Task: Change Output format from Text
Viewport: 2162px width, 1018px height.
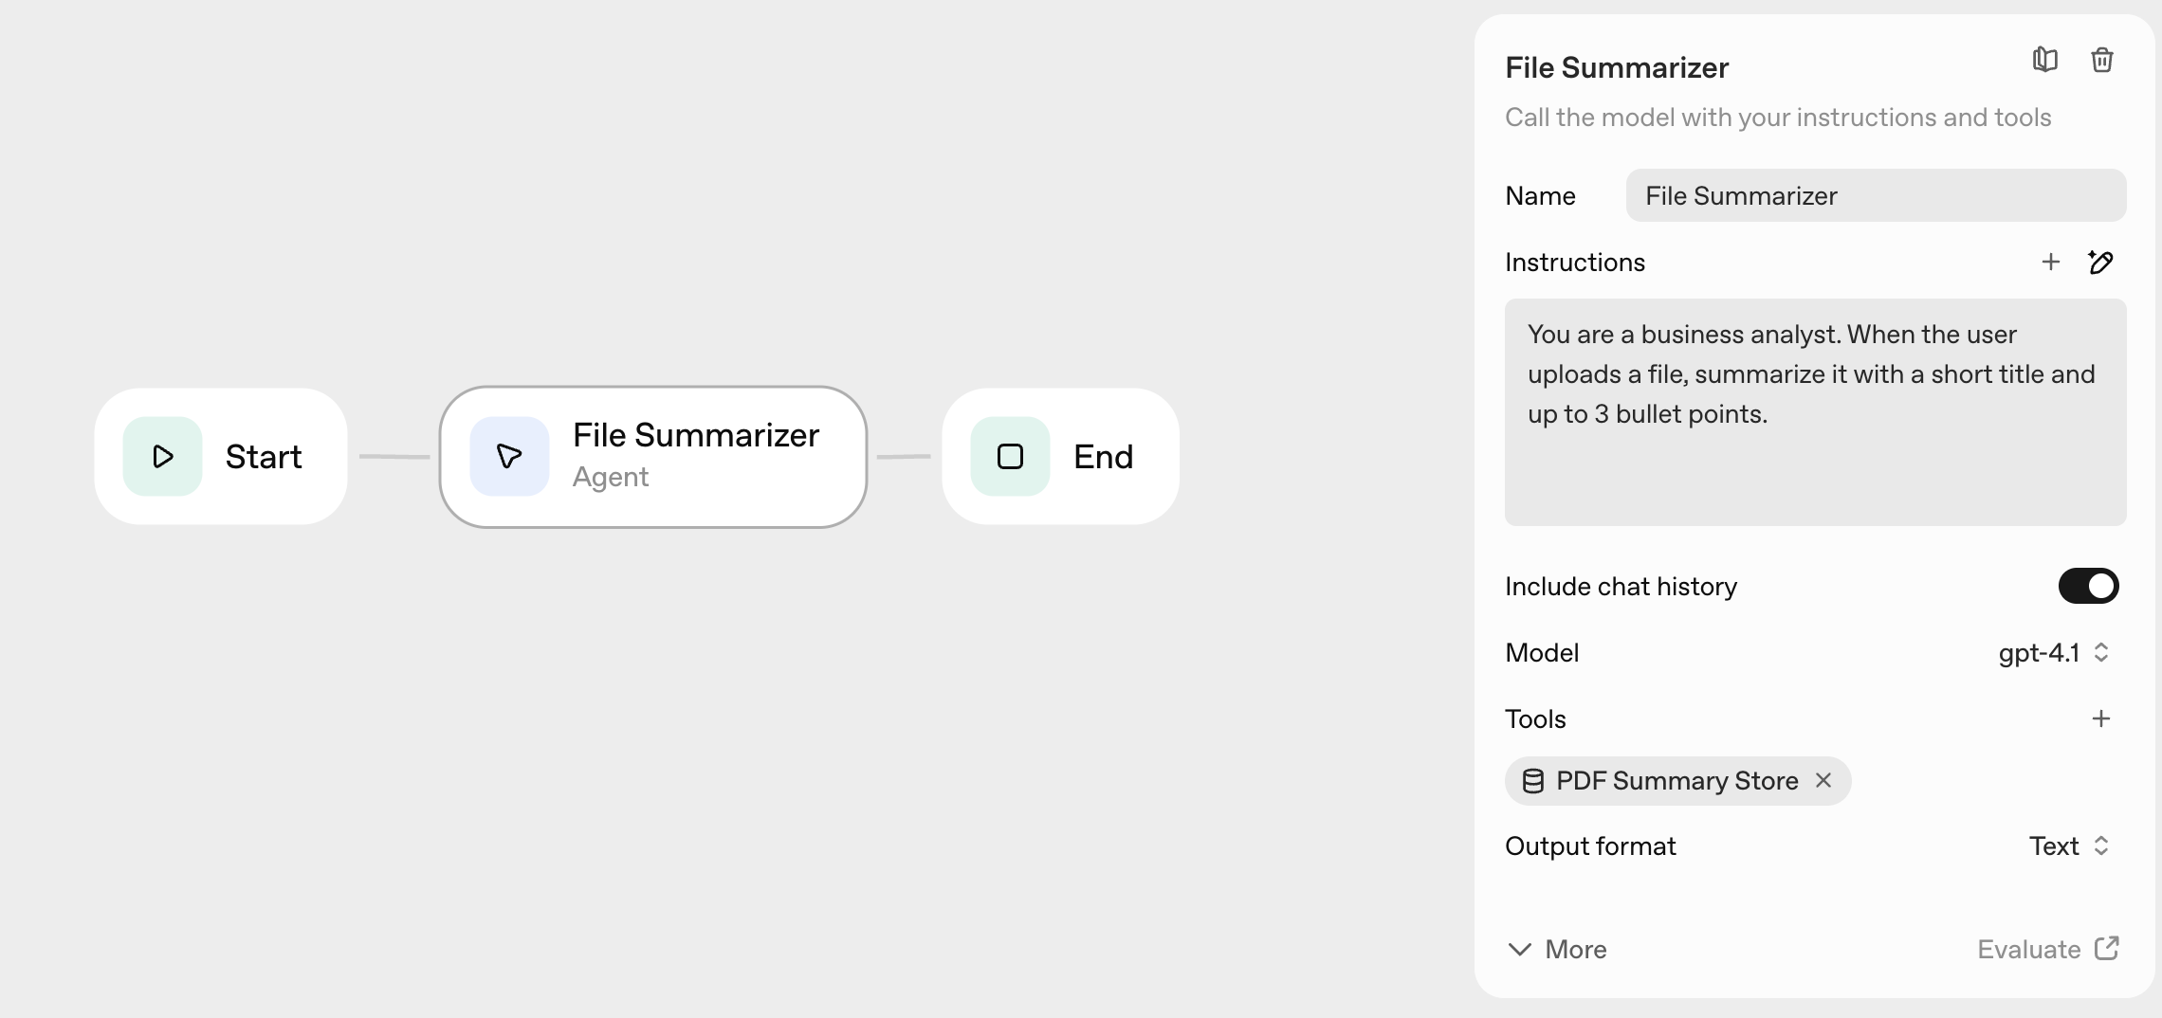Action: pyautogui.click(x=2068, y=845)
